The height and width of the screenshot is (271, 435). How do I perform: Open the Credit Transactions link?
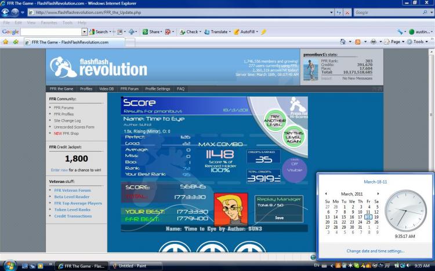coord(73,216)
